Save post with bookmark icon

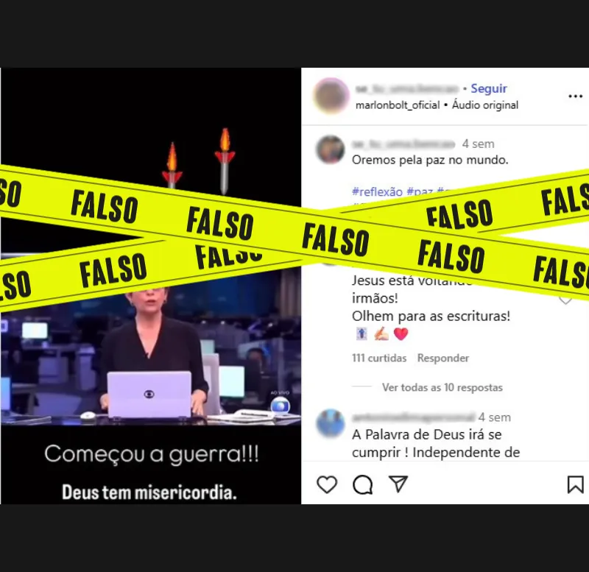tap(575, 484)
